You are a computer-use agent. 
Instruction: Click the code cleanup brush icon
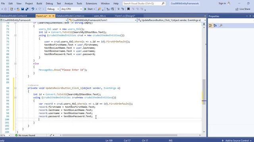[51, 135]
